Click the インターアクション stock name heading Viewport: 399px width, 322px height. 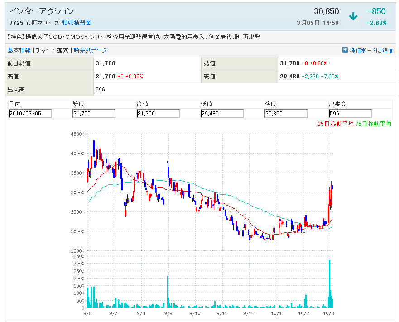point(42,11)
